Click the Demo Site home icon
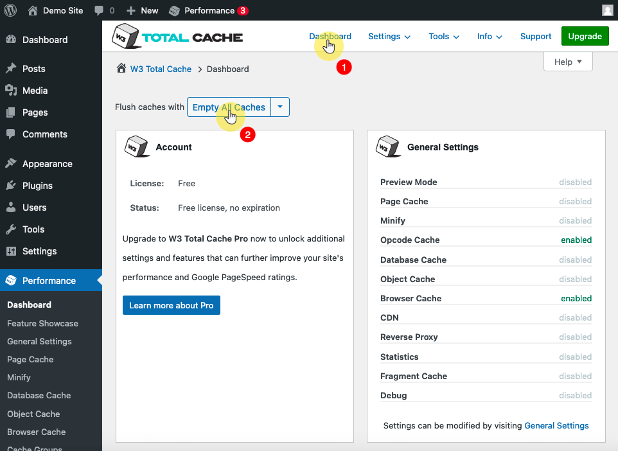This screenshot has height=451, width=618. click(x=33, y=10)
